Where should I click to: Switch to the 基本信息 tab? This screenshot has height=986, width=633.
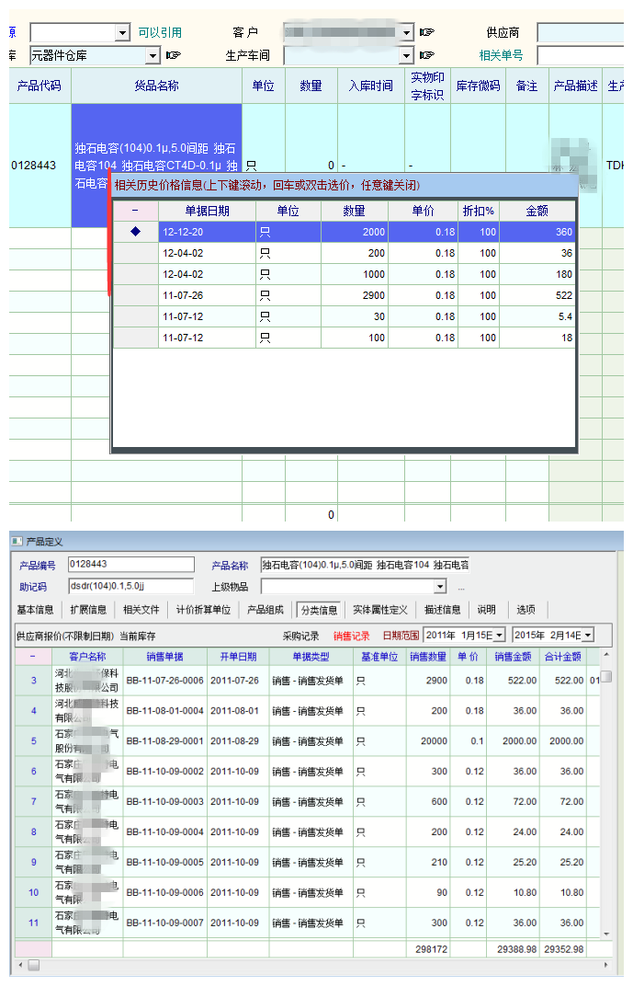click(35, 610)
